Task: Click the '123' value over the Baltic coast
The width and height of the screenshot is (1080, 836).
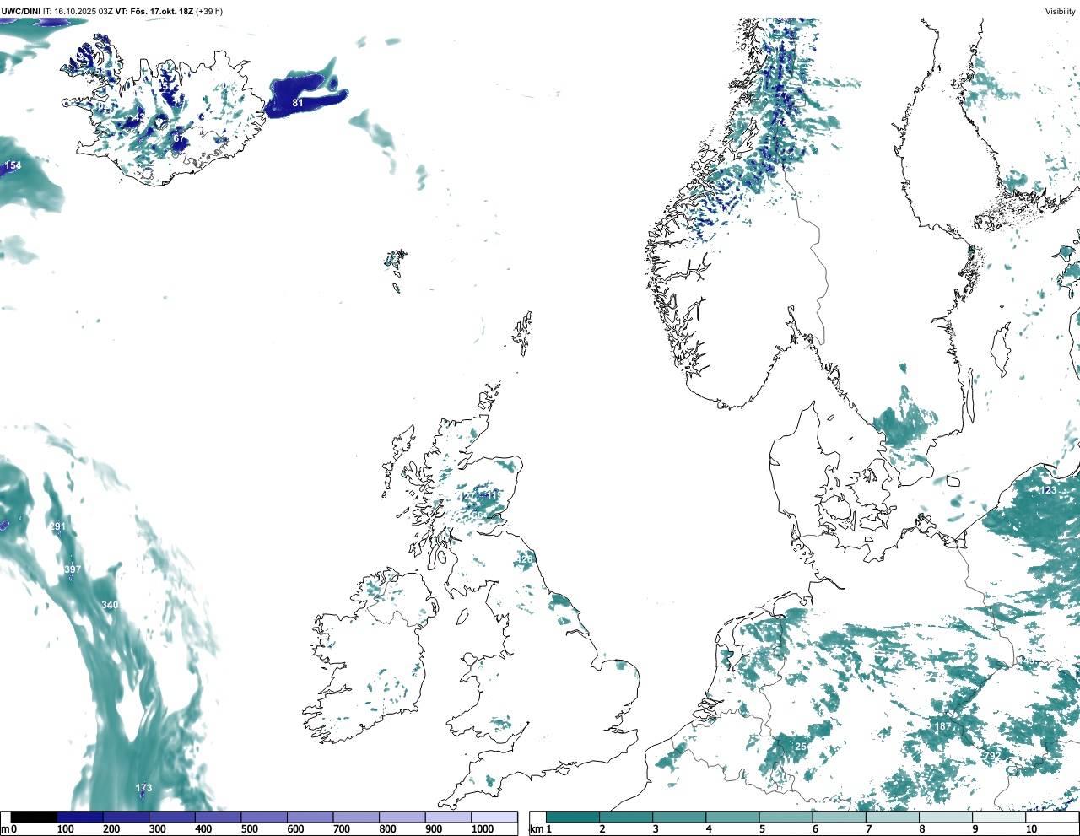Action: pos(1048,490)
